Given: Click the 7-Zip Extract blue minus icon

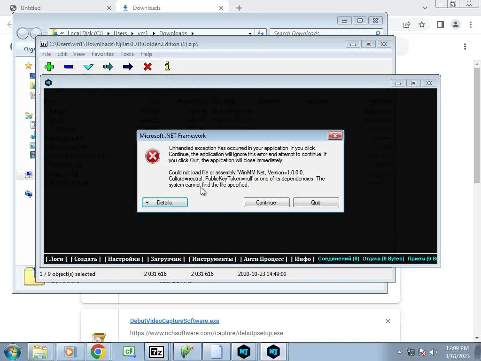Looking at the screenshot, I should pyautogui.click(x=69, y=67).
